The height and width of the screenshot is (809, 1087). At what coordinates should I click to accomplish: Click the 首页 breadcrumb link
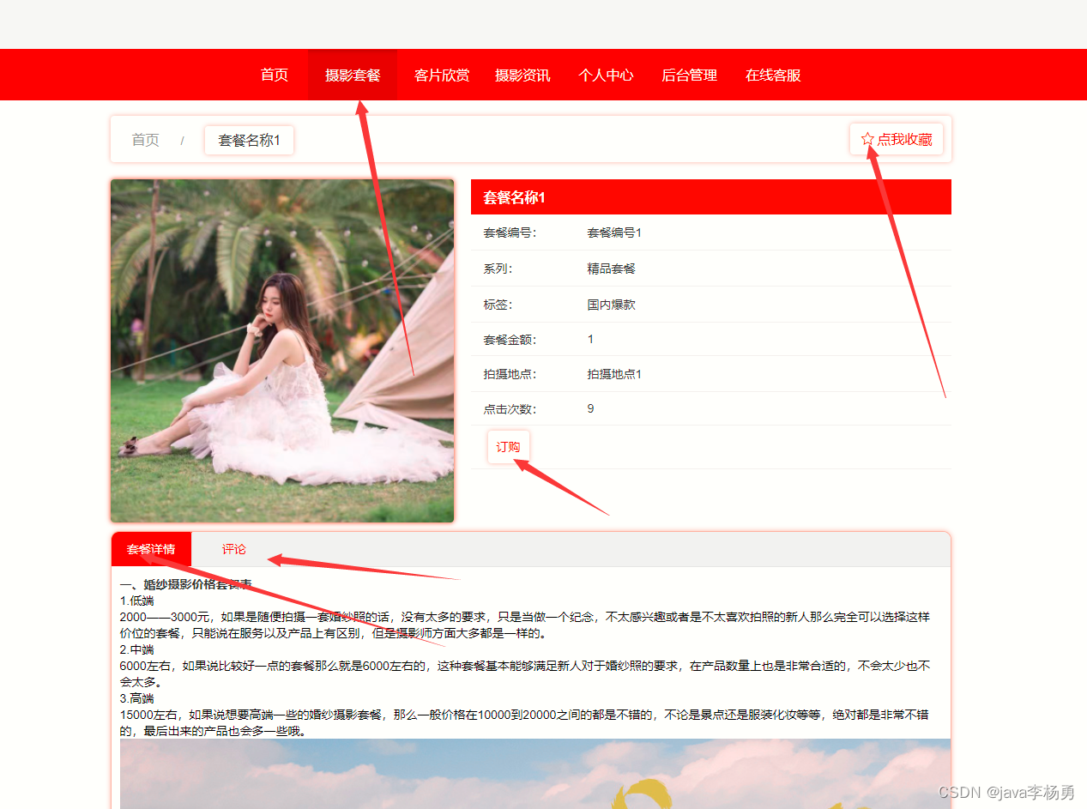pyautogui.click(x=145, y=140)
